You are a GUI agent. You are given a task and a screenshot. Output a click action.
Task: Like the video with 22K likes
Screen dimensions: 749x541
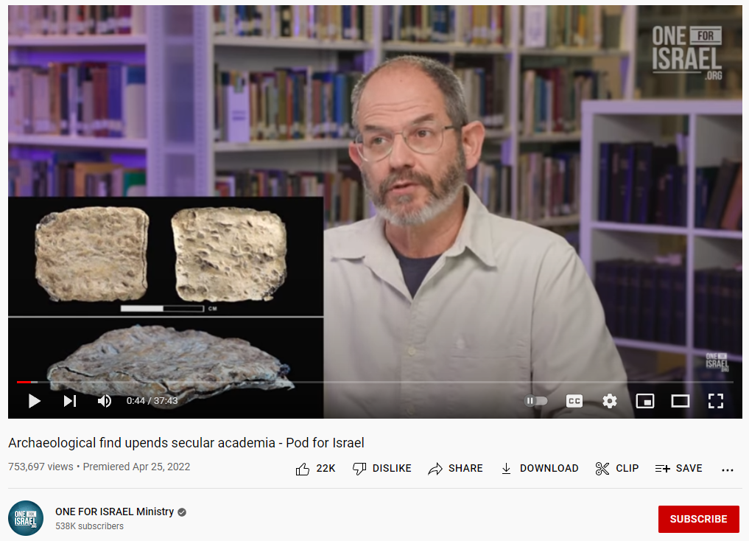point(316,468)
